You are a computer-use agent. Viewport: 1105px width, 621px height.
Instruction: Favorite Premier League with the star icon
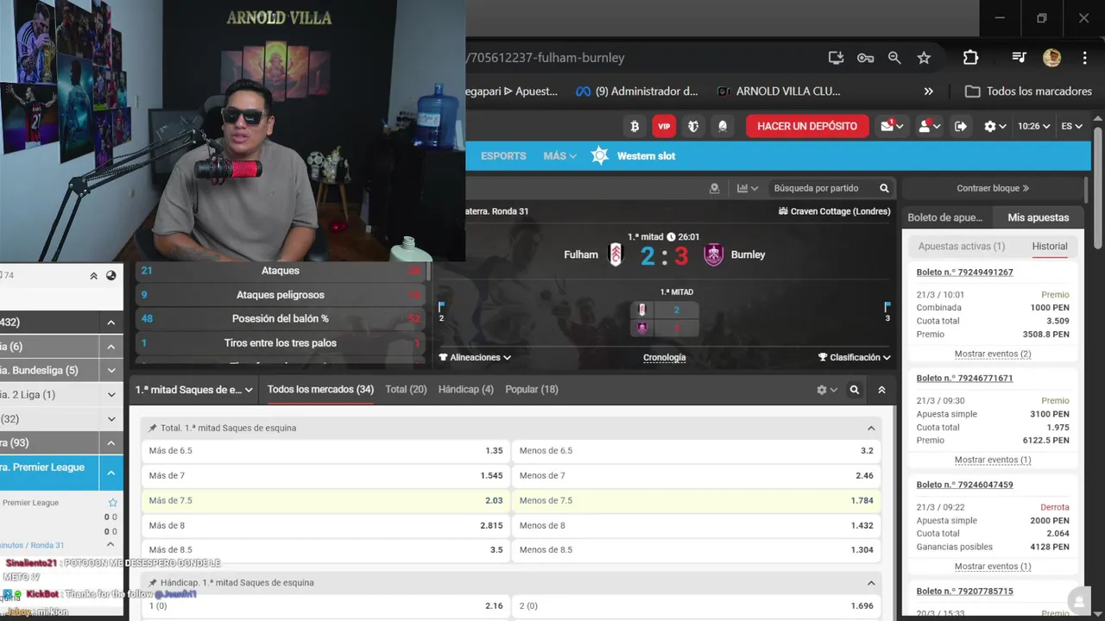point(112,502)
